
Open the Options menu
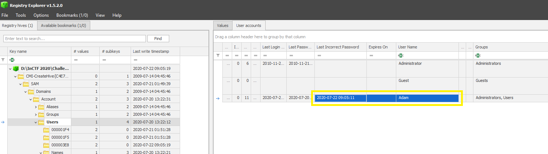coord(41,15)
